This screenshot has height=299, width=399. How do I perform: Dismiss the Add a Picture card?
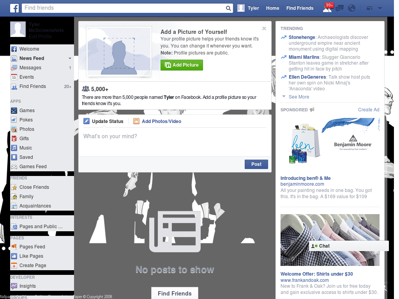tap(264, 28)
